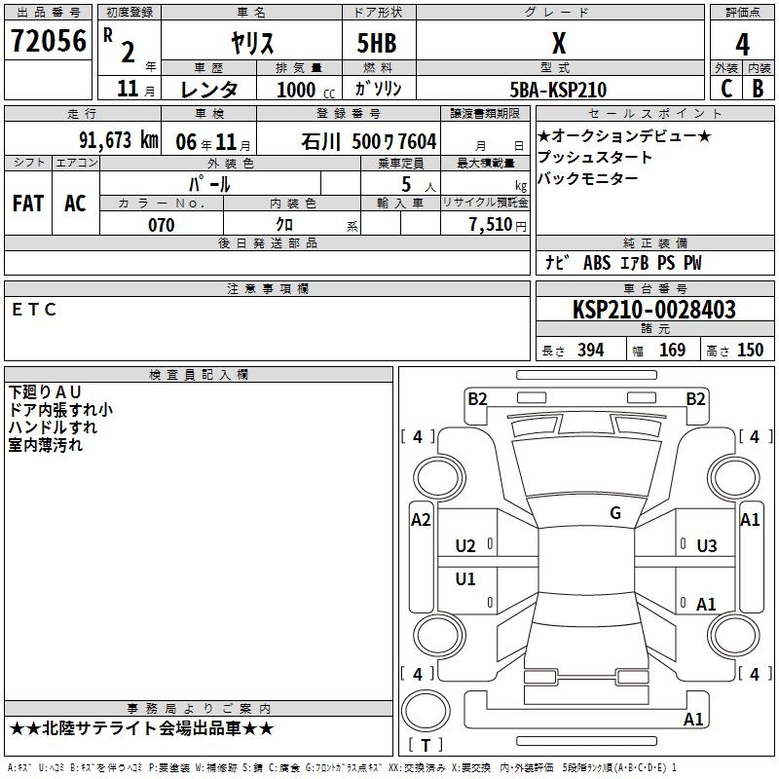Viewport: 779px width, 779px height.
Task: Select the セールスポイント header
Action: click(654, 114)
